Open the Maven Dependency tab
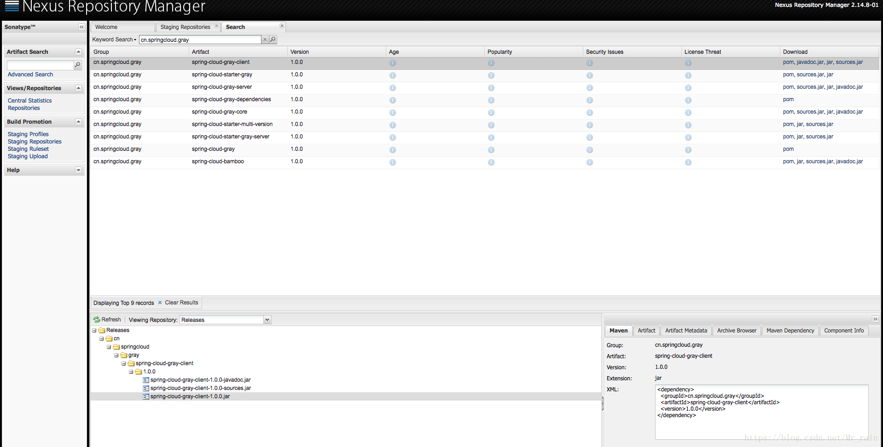Viewport: 883px width, 447px height. click(790, 331)
